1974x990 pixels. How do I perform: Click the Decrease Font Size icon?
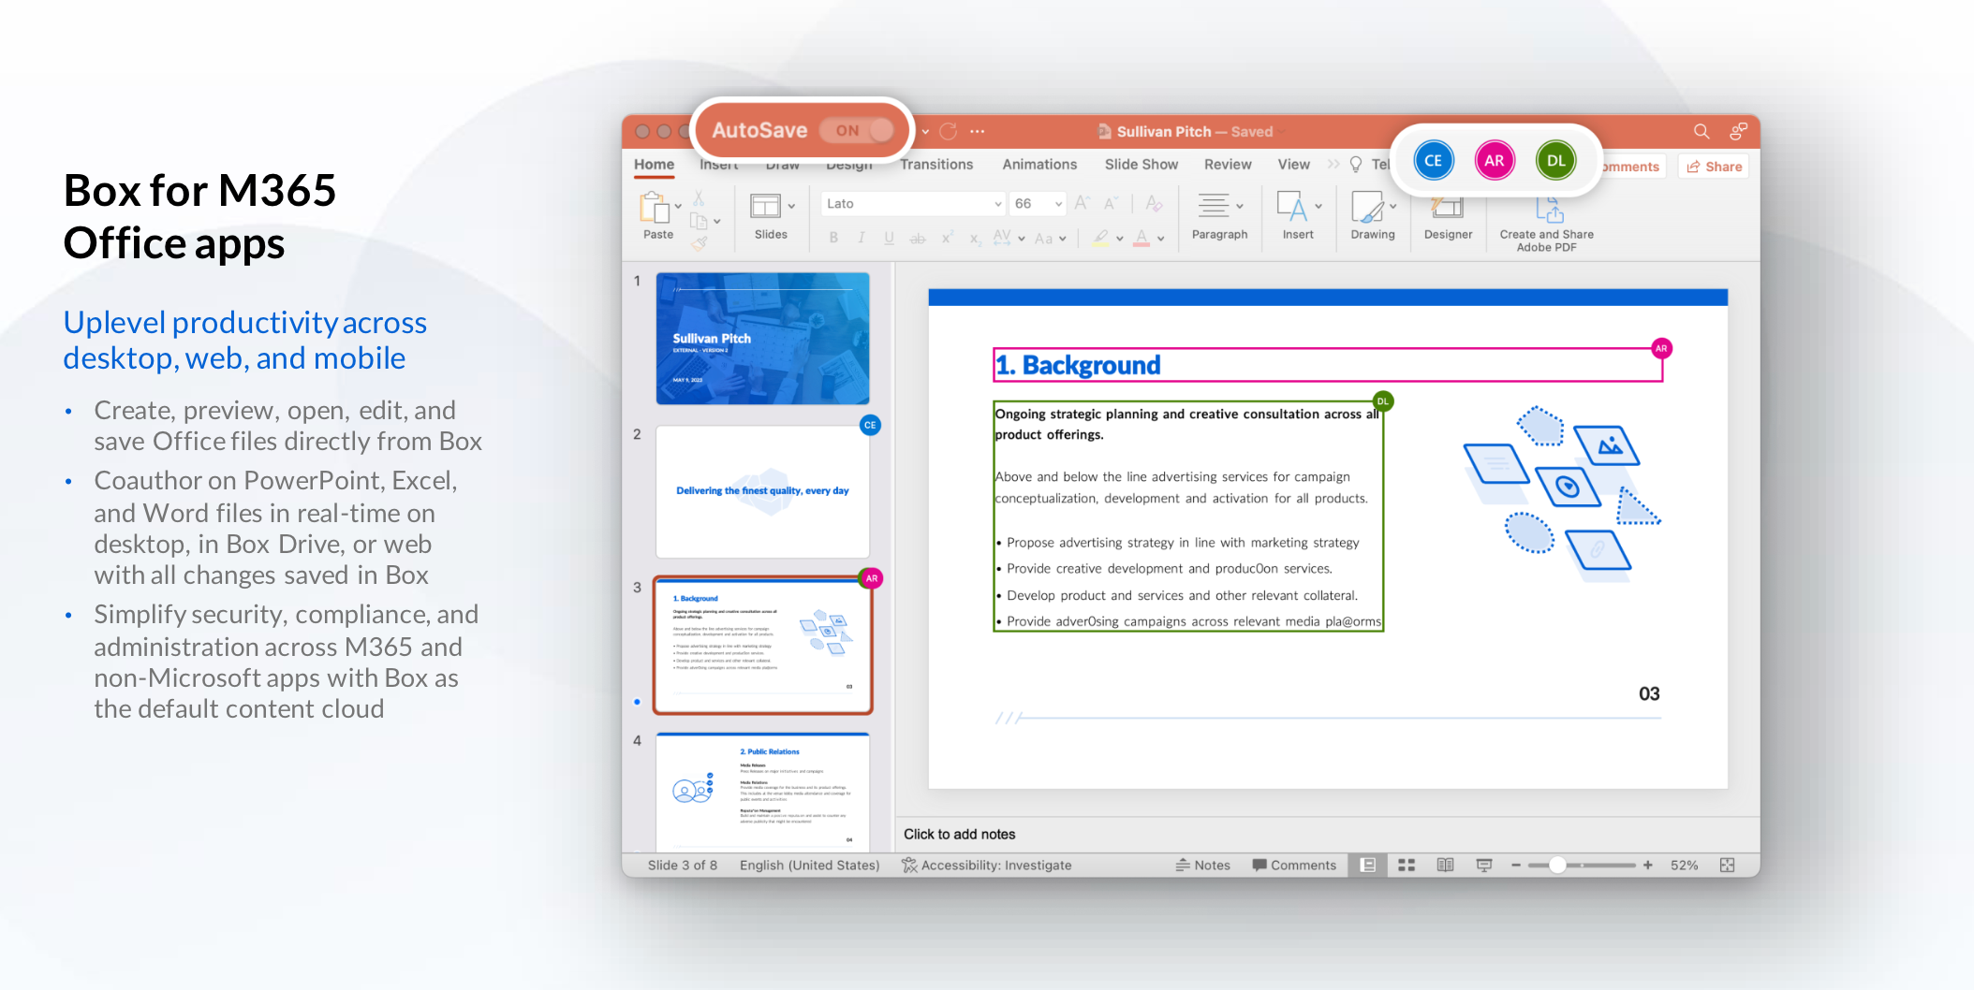[x=1112, y=203]
